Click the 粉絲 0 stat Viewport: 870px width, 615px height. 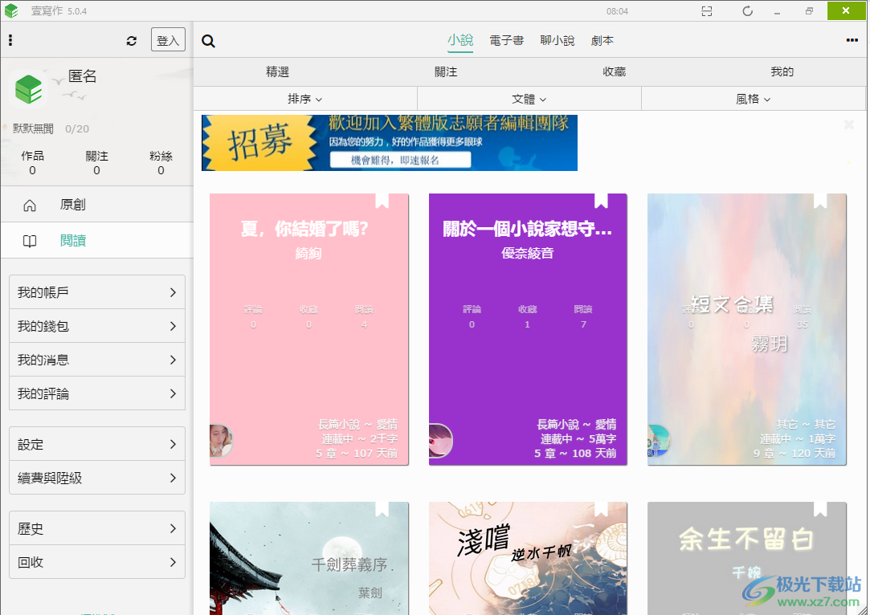pos(161,163)
